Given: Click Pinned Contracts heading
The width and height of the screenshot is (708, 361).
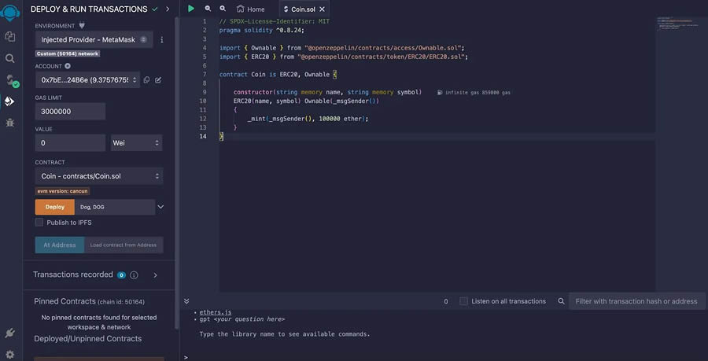Looking at the screenshot, I should click(x=65, y=301).
